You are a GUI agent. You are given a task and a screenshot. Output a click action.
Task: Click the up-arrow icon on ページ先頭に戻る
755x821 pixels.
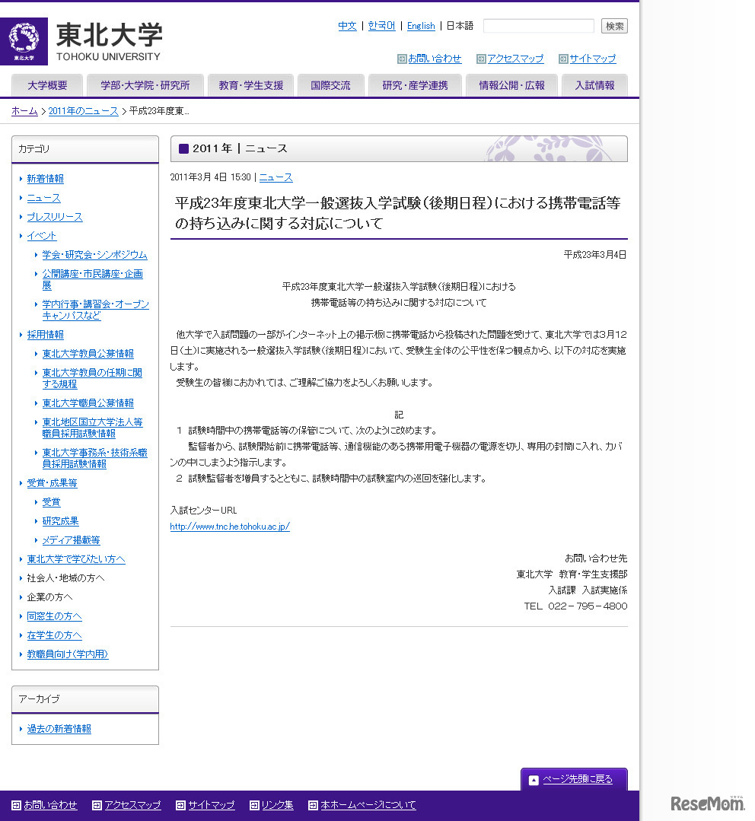pyautogui.click(x=534, y=780)
